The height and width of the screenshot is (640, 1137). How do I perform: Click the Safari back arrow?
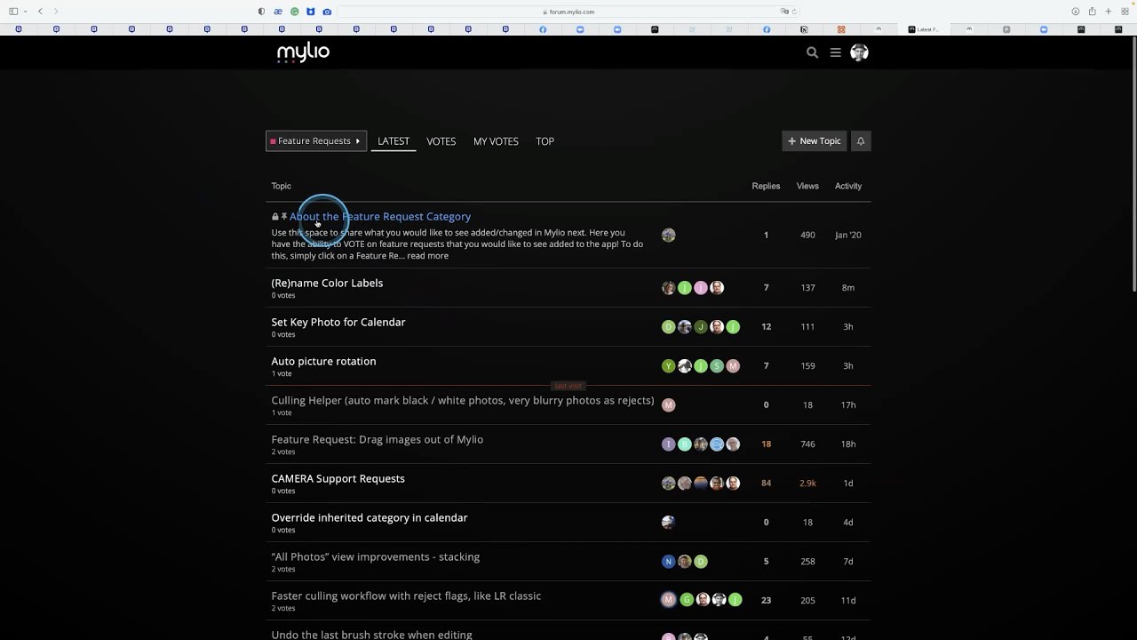(40, 12)
